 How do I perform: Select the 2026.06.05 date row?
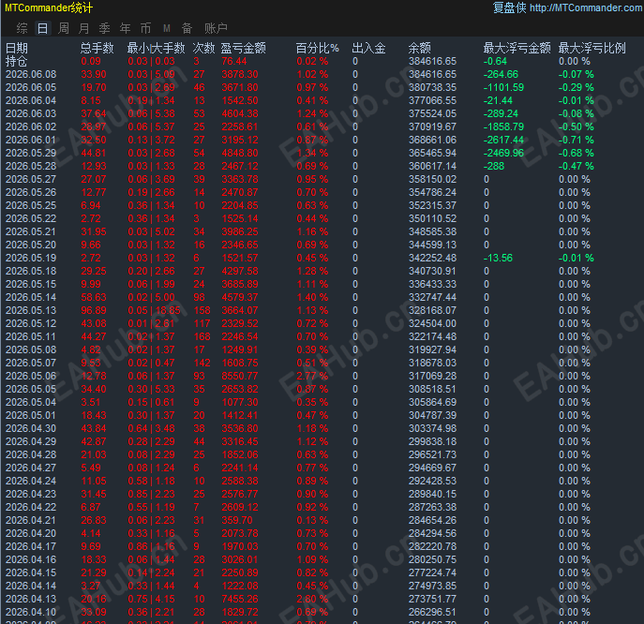tap(31, 87)
